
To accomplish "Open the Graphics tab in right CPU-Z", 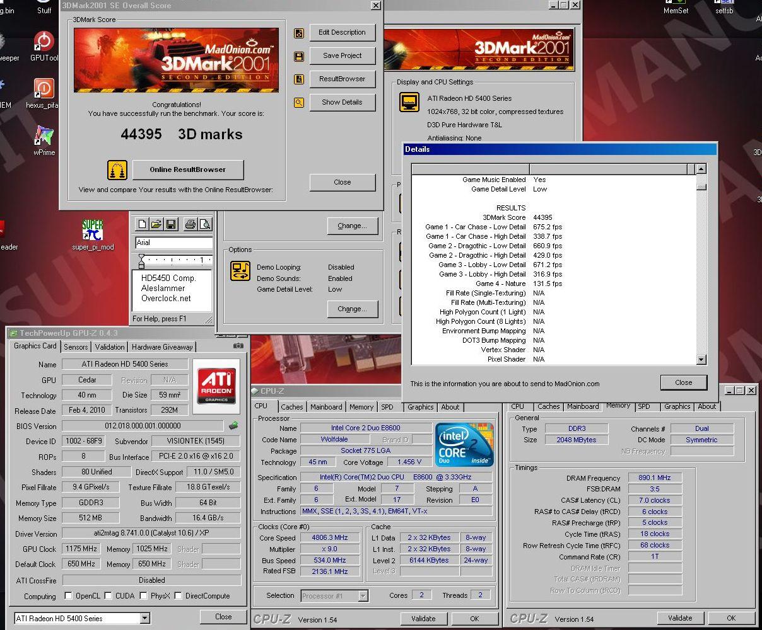I will [677, 406].
